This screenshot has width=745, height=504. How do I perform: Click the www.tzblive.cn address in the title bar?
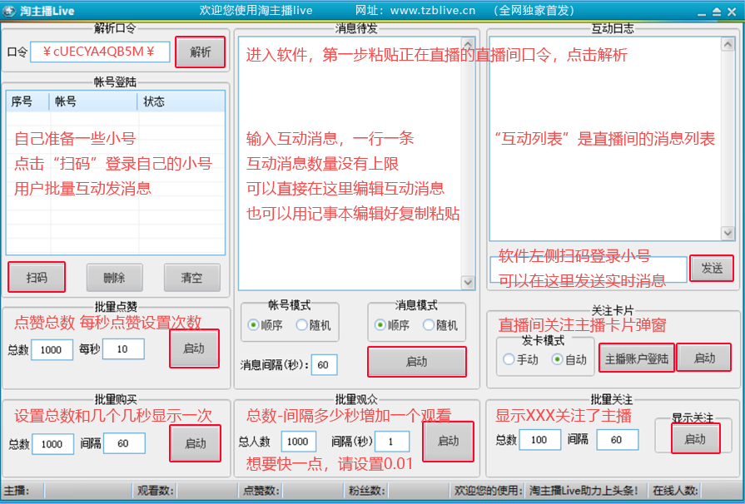(x=432, y=11)
